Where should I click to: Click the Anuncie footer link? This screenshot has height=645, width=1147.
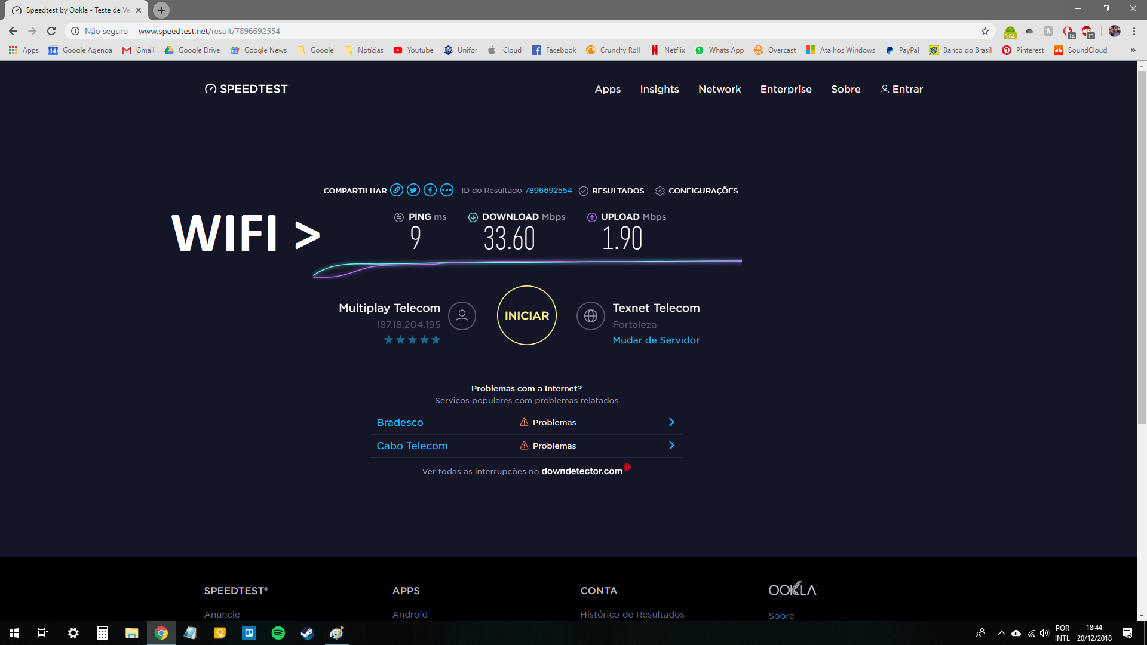pos(222,615)
